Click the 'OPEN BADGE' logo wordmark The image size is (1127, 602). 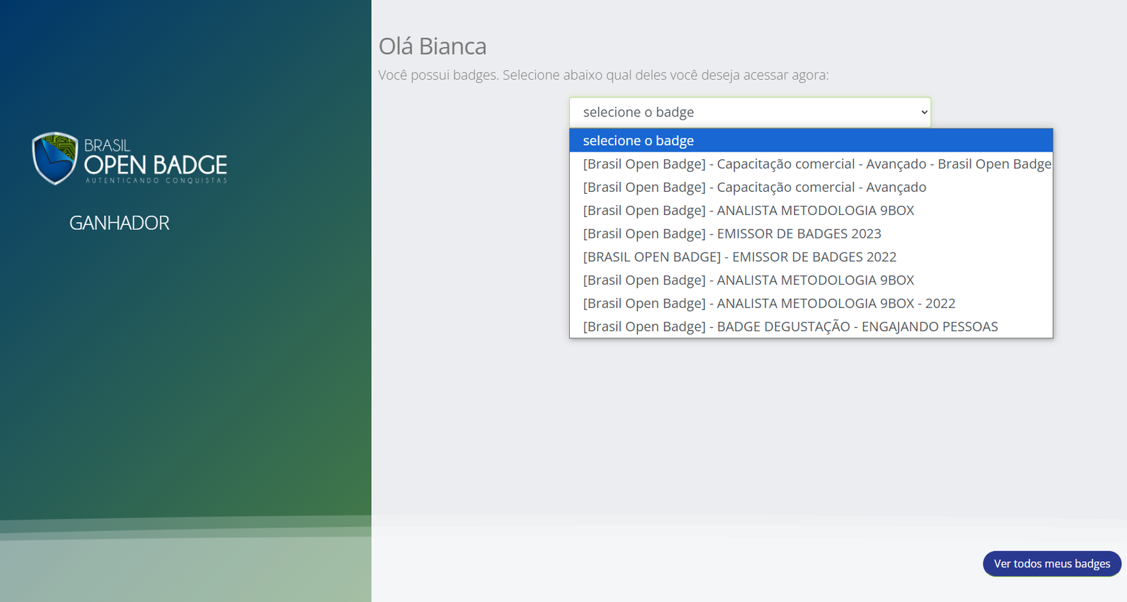pos(156,165)
